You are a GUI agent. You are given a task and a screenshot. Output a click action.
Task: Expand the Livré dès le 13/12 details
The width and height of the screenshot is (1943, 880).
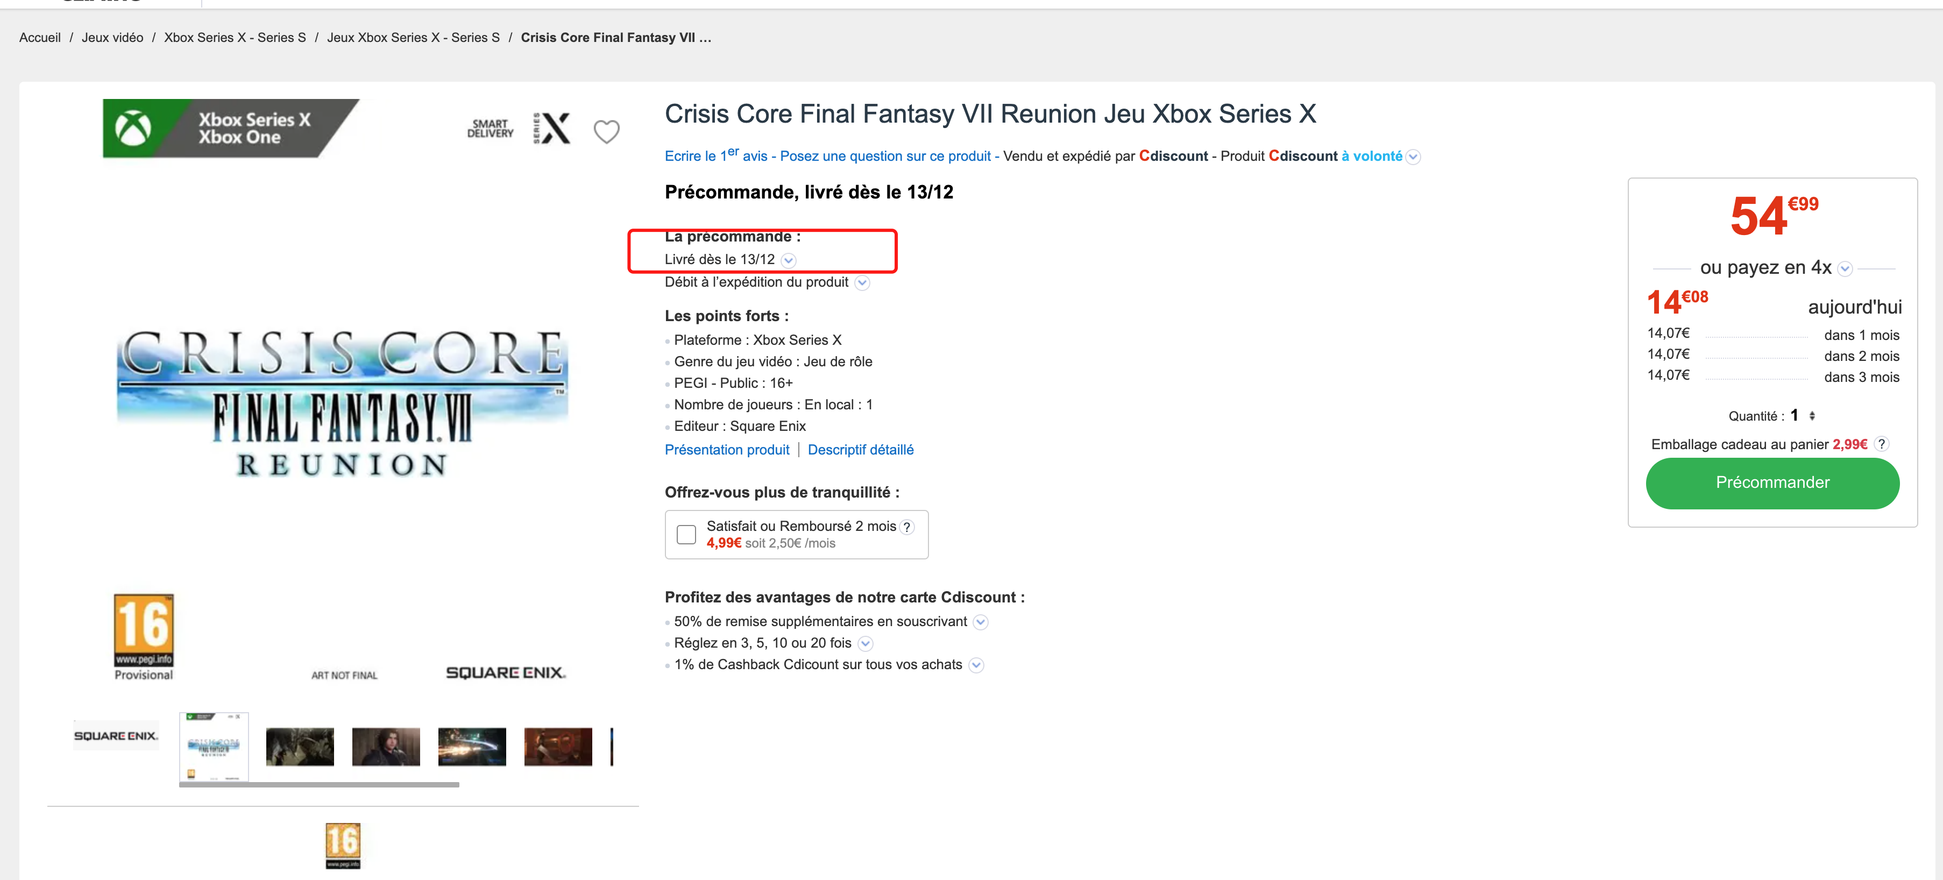coord(788,260)
